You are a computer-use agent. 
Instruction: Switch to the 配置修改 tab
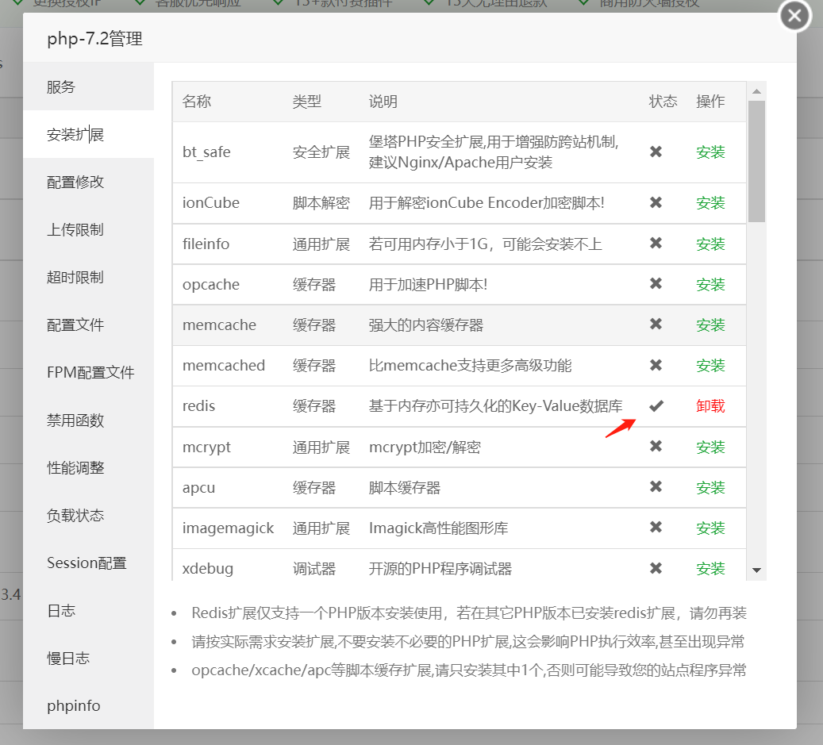click(x=75, y=182)
